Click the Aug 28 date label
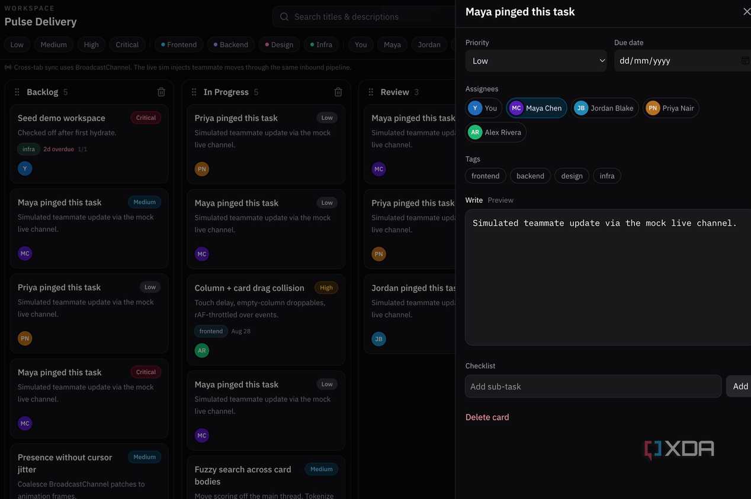Image resolution: width=751 pixels, height=499 pixels. (240, 331)
